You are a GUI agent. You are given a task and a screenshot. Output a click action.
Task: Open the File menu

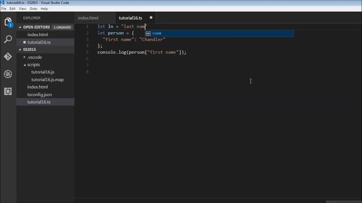coord(4,9)
